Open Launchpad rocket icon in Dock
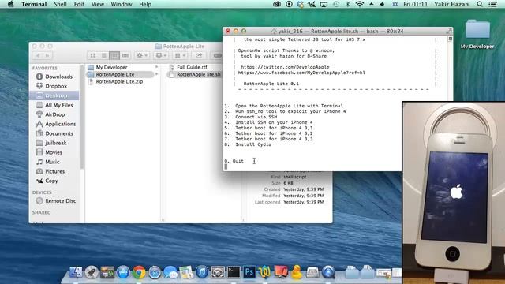The width and height of the screenshot is (505, 284). click(92, 272)
